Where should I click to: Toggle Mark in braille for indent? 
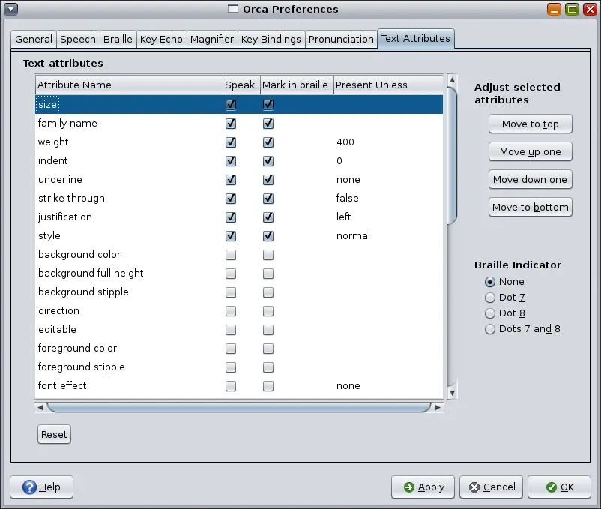pyautogui.click(x=268, y=161)
